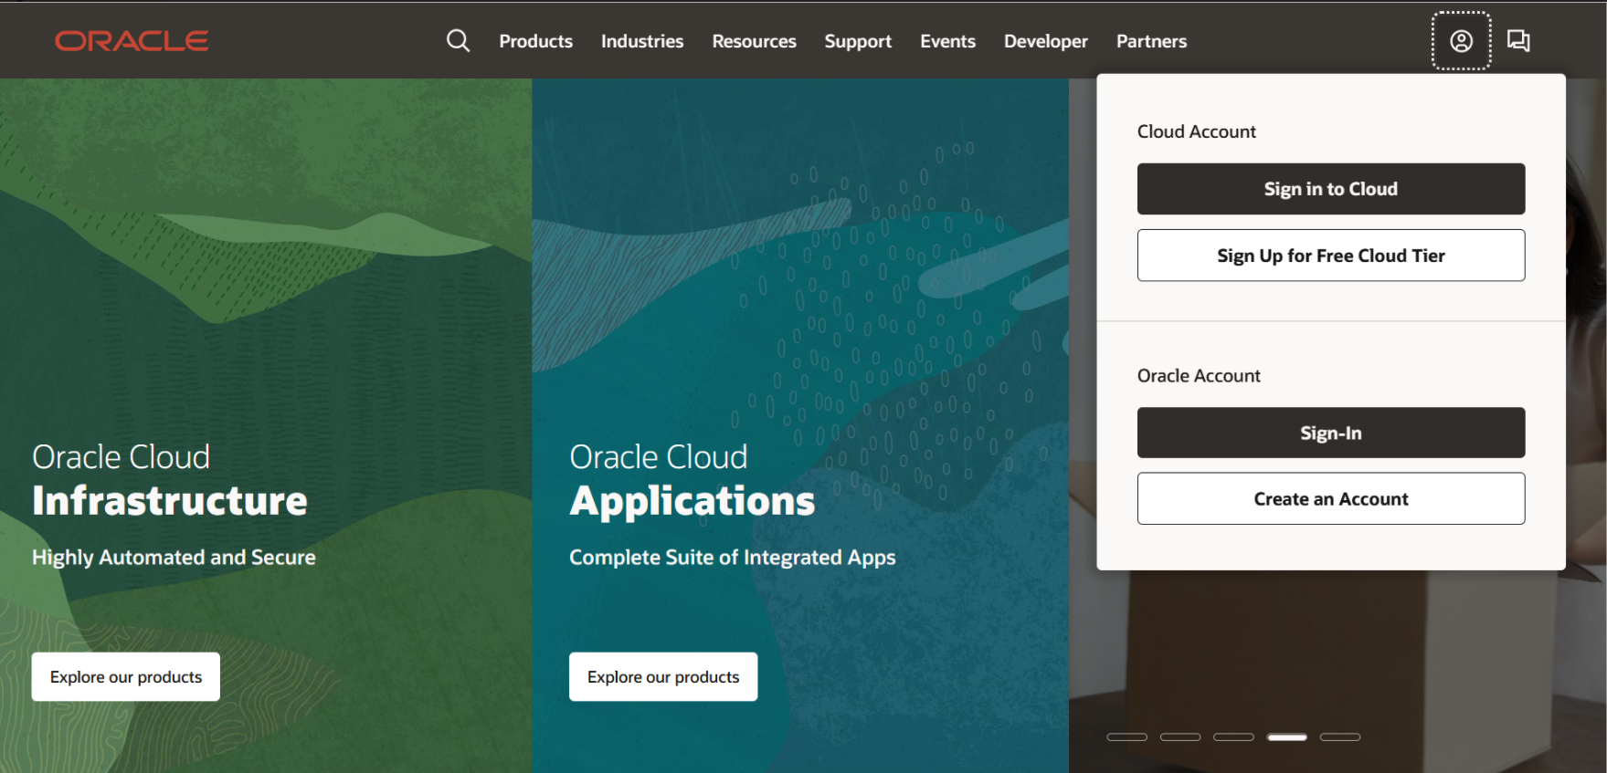Open the Events menu

(x=947, y=41)
